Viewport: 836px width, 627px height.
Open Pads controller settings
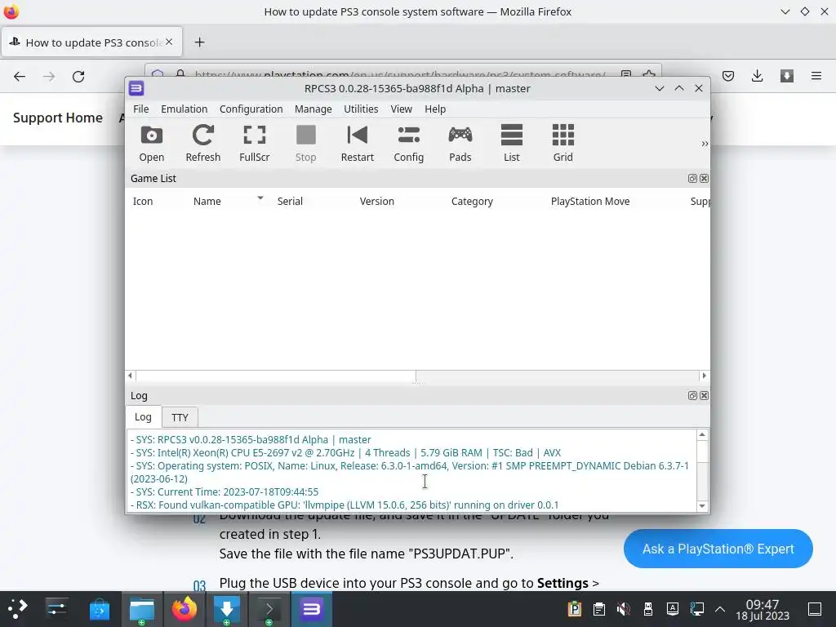[x=460, y=143]
